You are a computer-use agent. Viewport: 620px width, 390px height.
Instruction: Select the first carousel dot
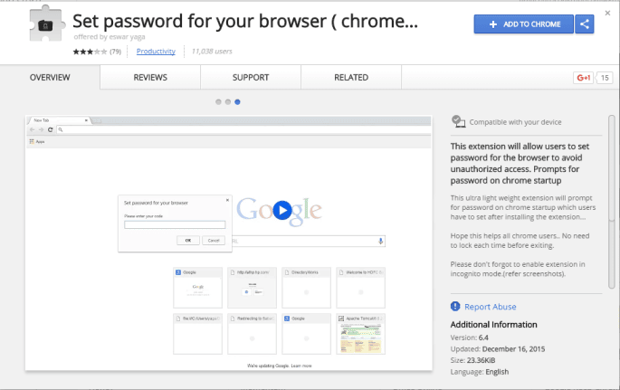[x=218, y=102]
